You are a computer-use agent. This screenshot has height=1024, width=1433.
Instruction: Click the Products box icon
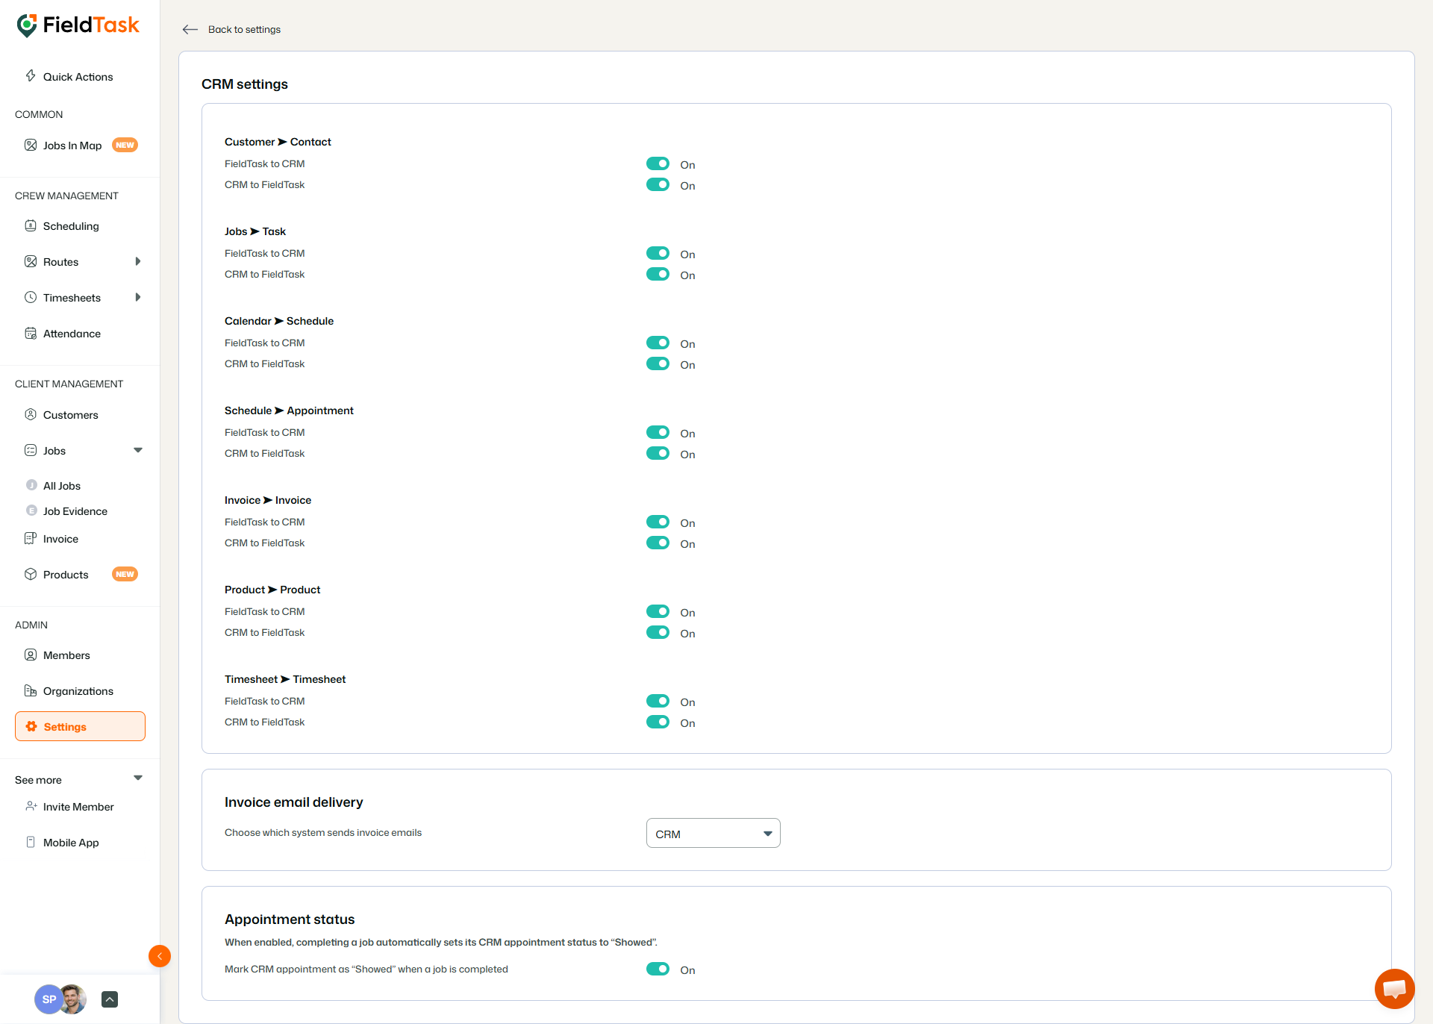[x=31, y=574]
